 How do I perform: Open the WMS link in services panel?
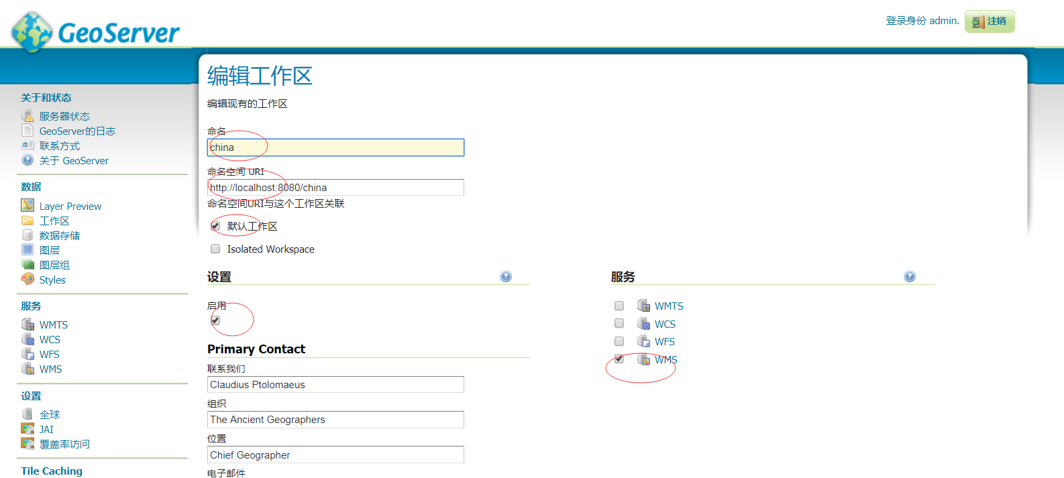666,359
